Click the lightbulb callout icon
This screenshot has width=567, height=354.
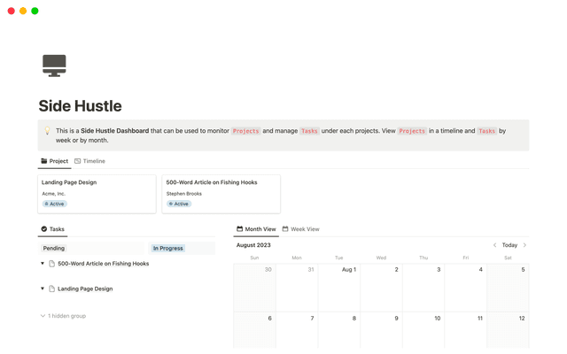pyautogui.click(x=48, y=131)
